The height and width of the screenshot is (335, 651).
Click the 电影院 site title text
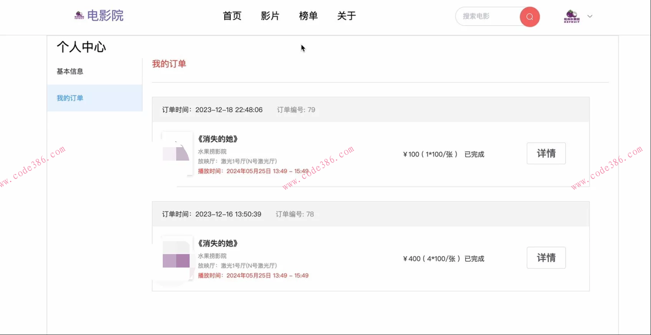105,16
